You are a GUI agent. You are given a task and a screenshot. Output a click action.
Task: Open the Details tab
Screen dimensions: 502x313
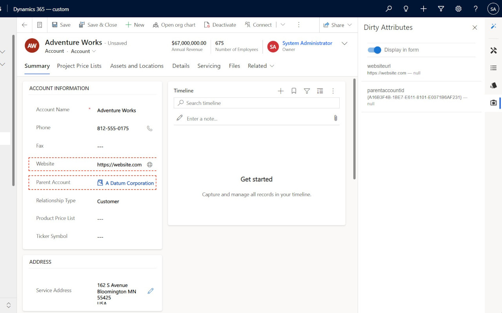coord(181,66)
